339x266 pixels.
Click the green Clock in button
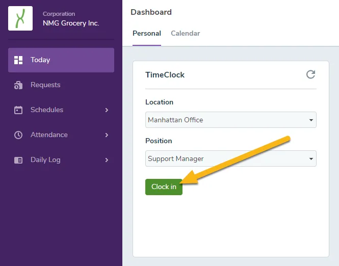coord(164,187)
